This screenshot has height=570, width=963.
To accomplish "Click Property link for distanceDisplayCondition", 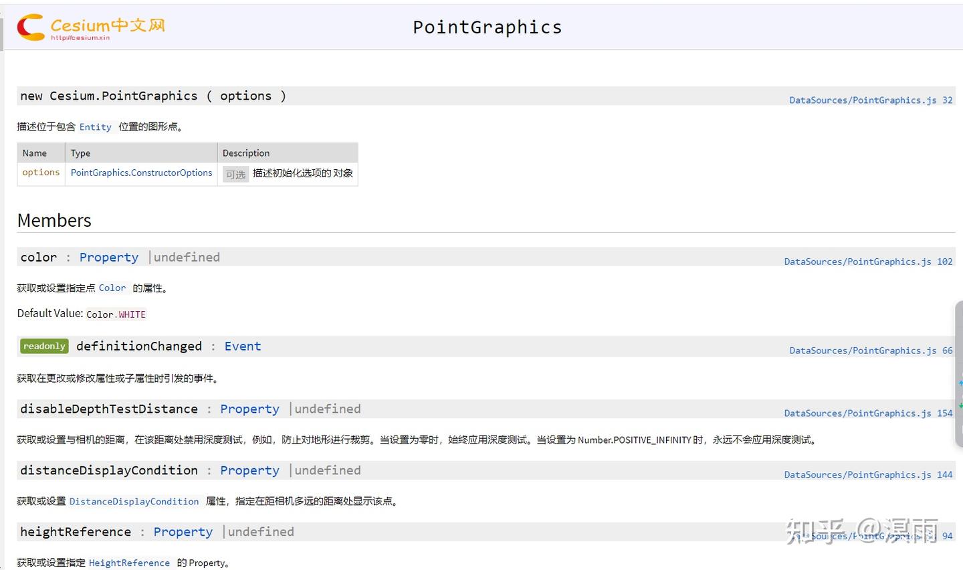I will point(249,471).
